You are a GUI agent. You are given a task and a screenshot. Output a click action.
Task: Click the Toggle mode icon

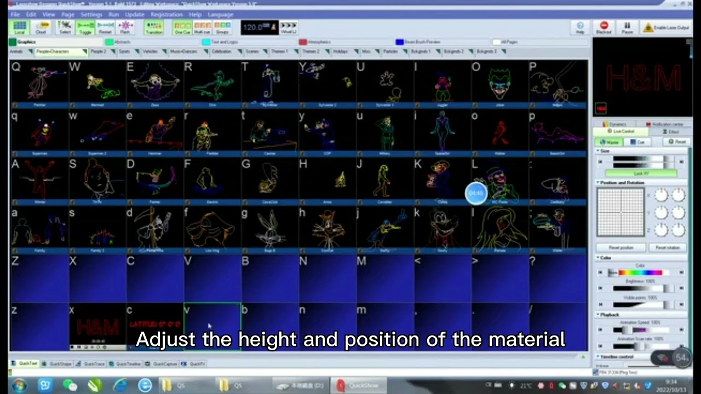[x=85, y=28]
